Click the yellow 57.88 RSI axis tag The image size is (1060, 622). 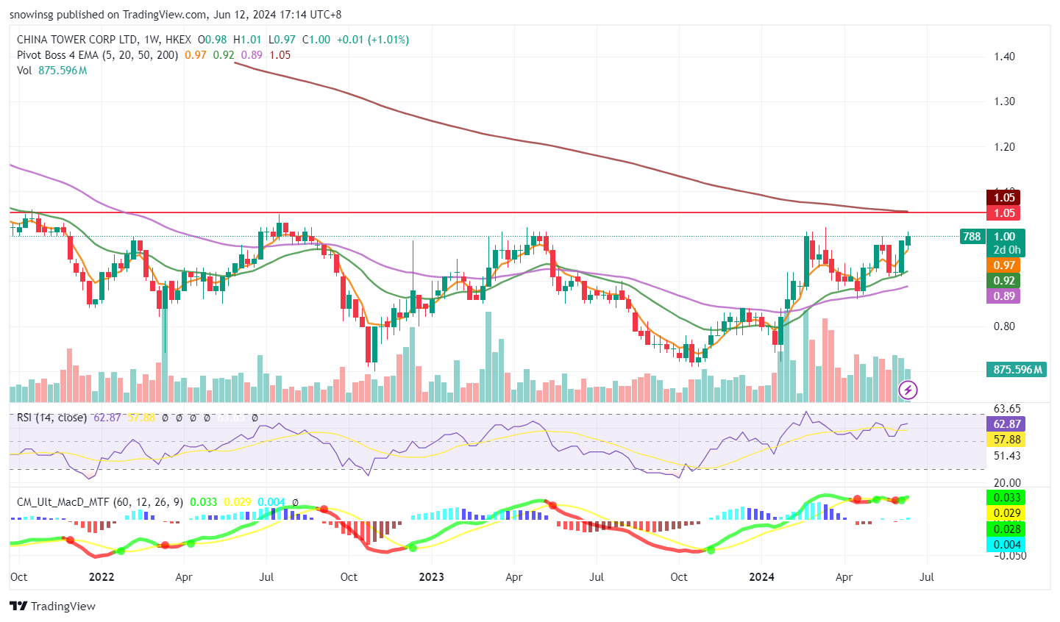[x=1007, y=440]
